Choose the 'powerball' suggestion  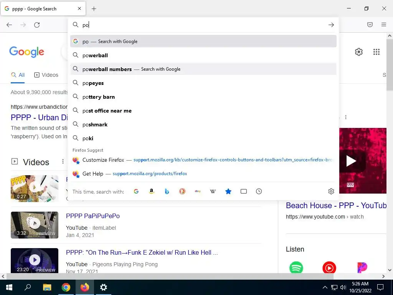(x=203, y=55)
